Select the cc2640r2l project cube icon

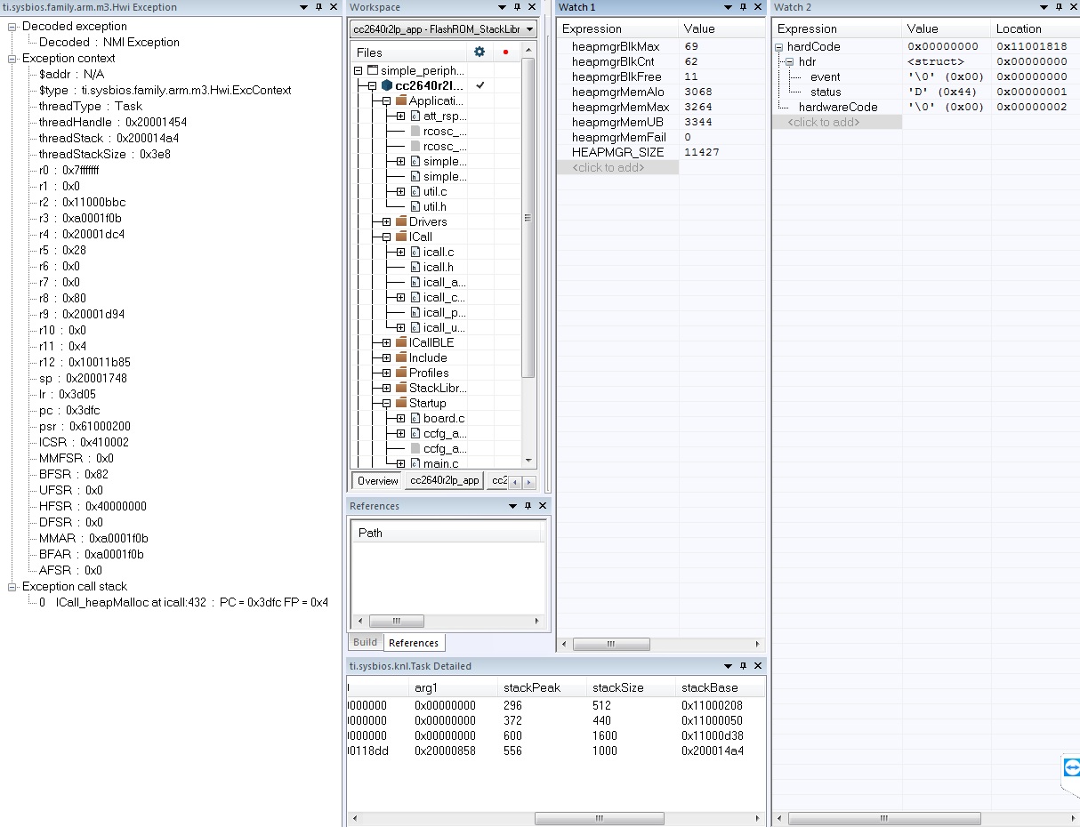pos(386,85)
